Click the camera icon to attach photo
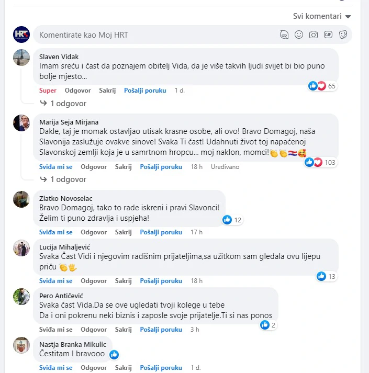 point(314,35)
